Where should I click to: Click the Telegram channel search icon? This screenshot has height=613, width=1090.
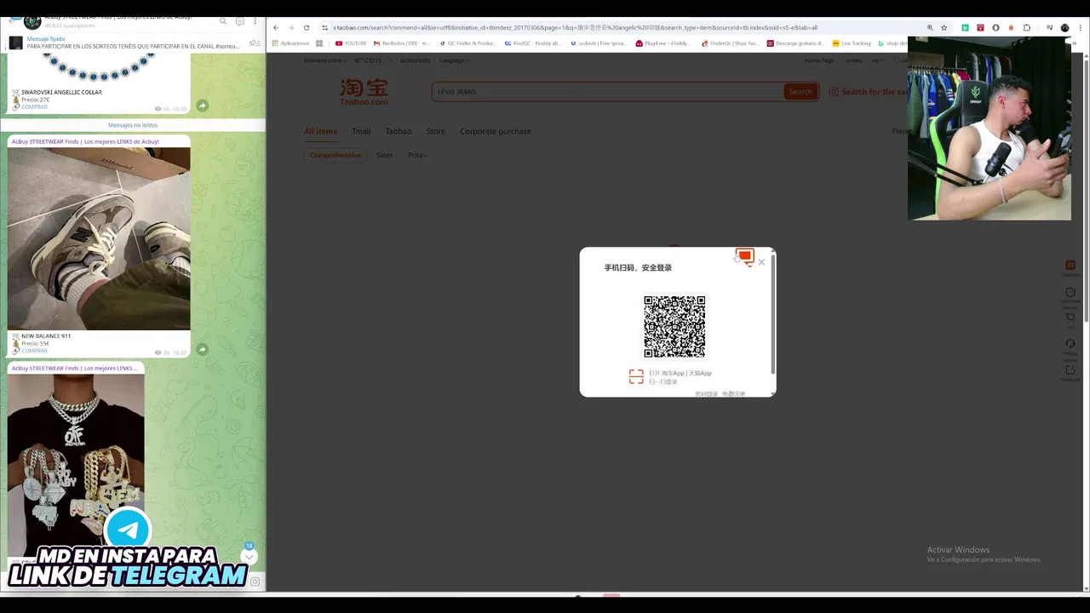(x=223, y=21)
